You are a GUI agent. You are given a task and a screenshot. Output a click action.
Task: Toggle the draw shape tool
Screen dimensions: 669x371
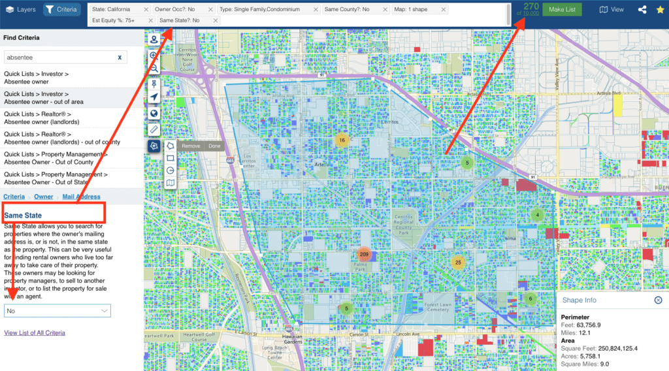[x=154, y=146]
